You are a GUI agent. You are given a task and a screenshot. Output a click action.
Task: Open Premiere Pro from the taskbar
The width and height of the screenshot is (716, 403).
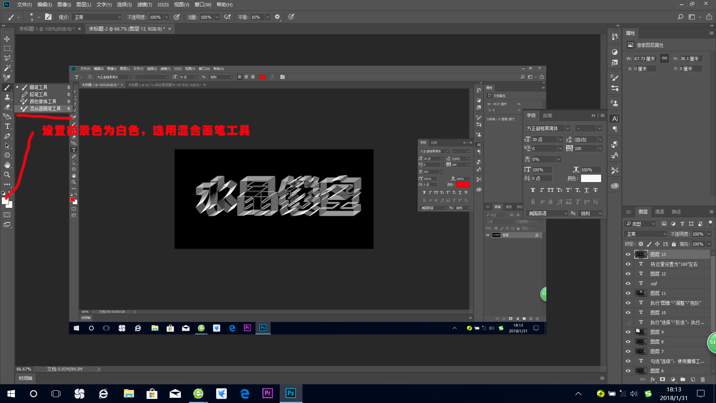tap(267, 393)
